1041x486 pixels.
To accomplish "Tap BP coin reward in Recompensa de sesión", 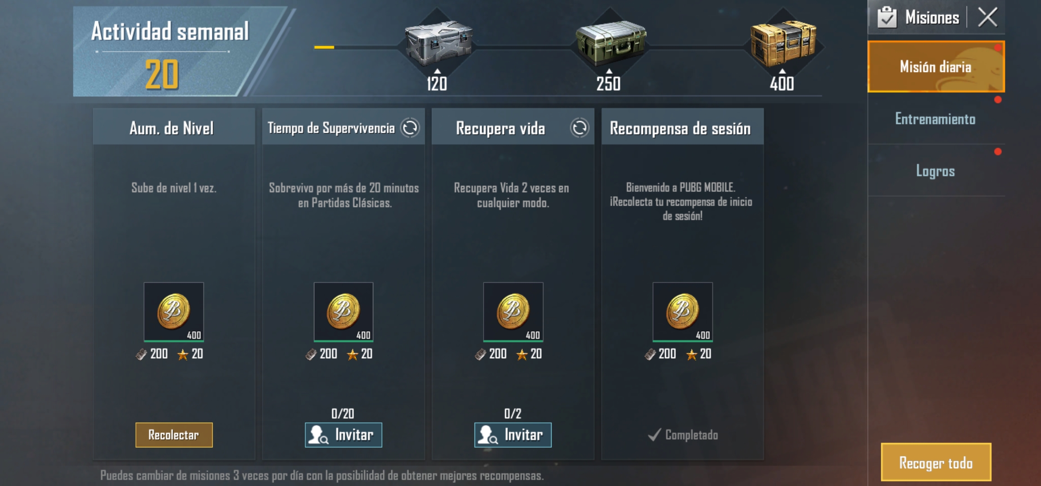I will (x=683, y=312).
